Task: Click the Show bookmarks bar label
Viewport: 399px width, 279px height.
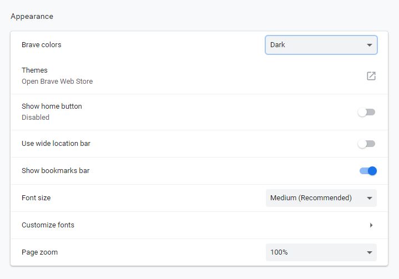Action: coord(55,171)
